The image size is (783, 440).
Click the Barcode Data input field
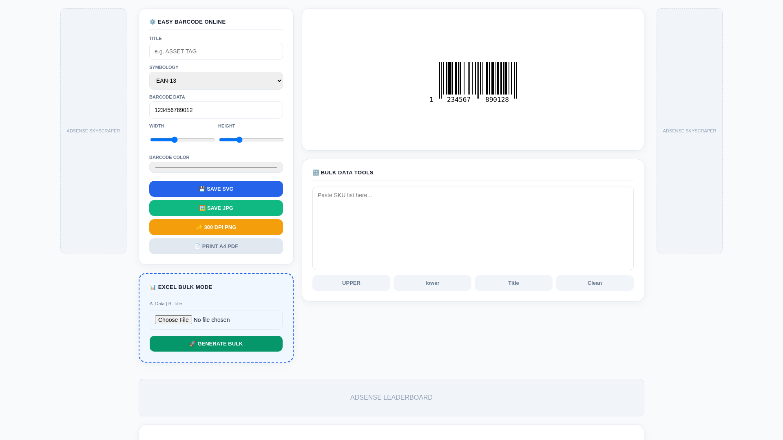tap(216, 110)
